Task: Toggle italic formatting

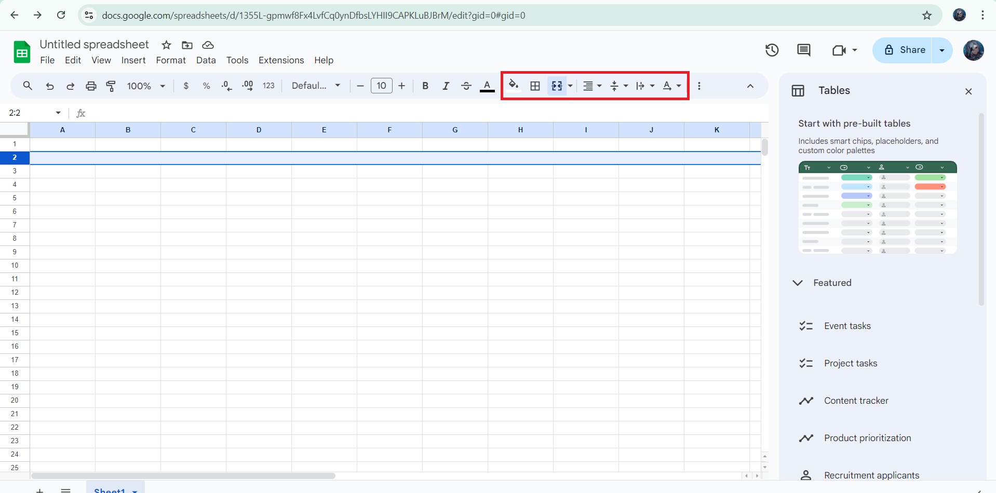Action: click(446, 86)
